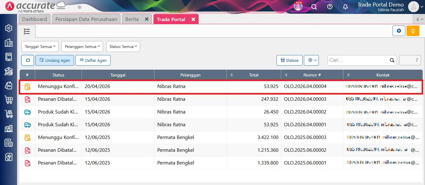Open the tax module icon in sidebar

click(x=9, y=143)
